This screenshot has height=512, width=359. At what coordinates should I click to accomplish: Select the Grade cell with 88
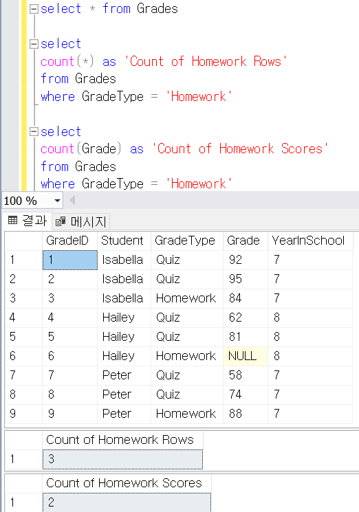[245, 414]
